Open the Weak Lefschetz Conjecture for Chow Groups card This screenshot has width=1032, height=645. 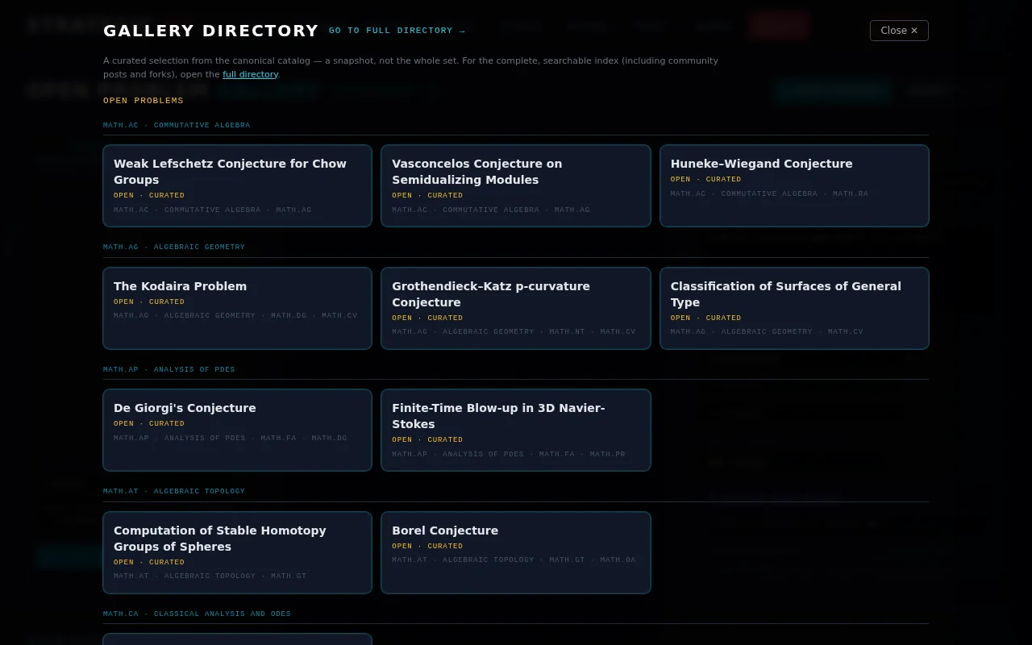237,185
